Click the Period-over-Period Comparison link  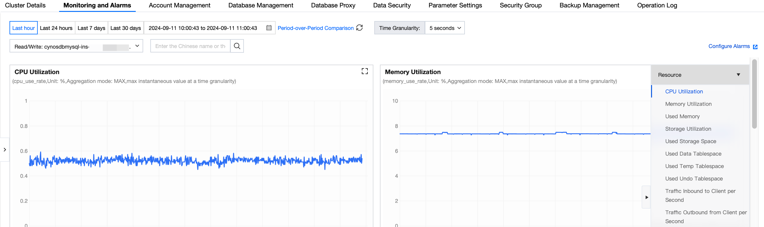(x=315, y=28)
